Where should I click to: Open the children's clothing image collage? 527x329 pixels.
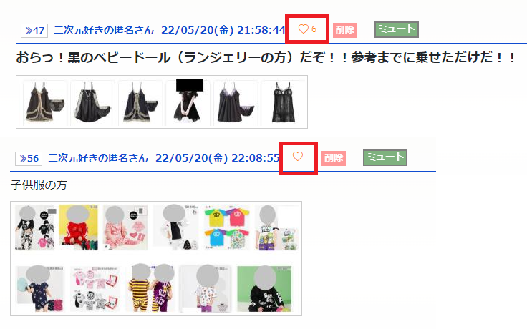(156, 258)
